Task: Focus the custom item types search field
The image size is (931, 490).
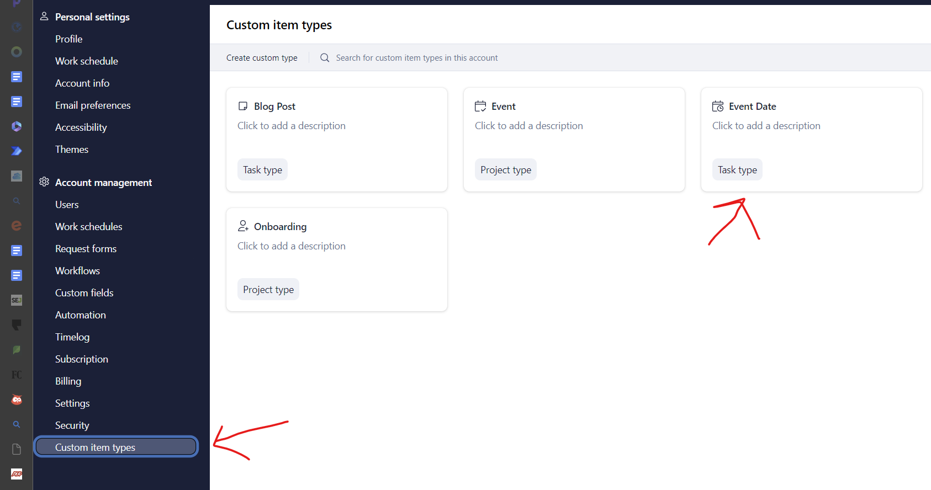Action: 417,58
